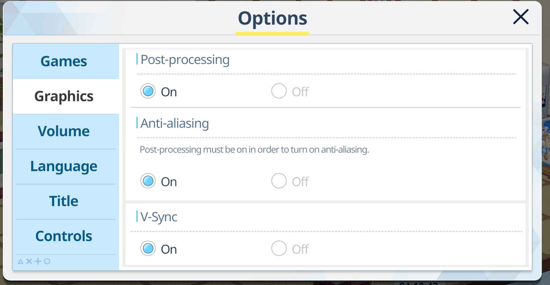Viewport: 550px width, 285px height.
Task: Switch to the Volume tab
Action: point(66,131)
